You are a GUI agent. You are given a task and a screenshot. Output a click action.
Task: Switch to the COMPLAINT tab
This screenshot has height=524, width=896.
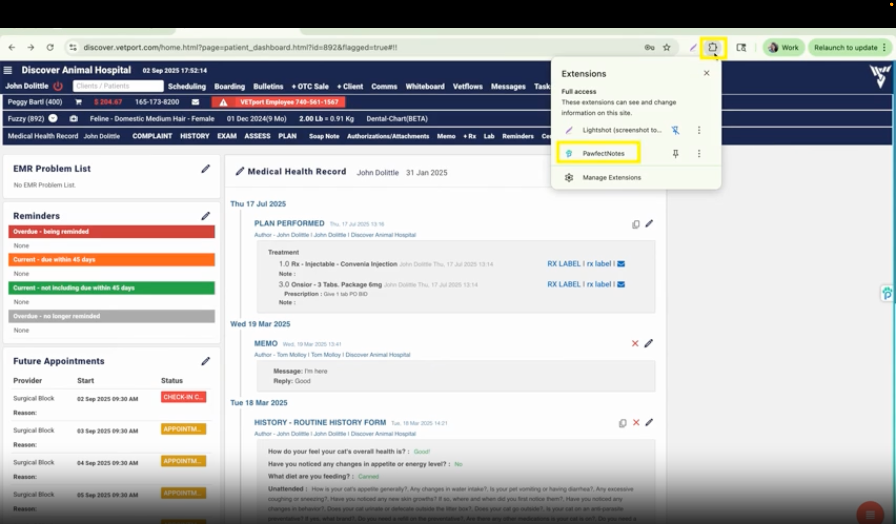[x=152, y=136]
